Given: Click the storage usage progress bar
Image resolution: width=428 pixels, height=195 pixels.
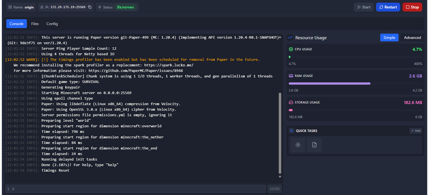Looking at the screenshot, I should (x=355, y=110).
